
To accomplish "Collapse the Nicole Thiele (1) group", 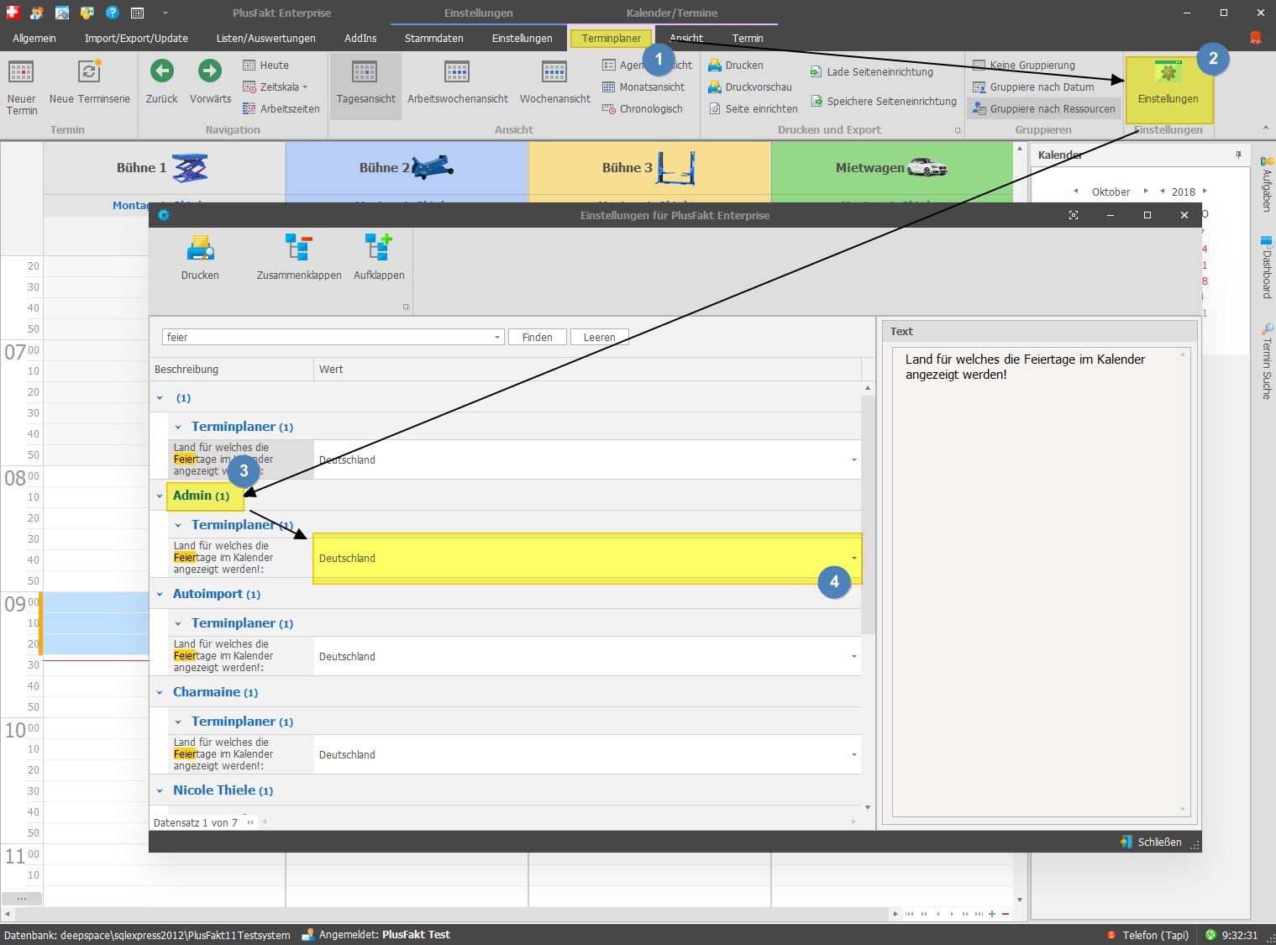I will tap(160, 790).
